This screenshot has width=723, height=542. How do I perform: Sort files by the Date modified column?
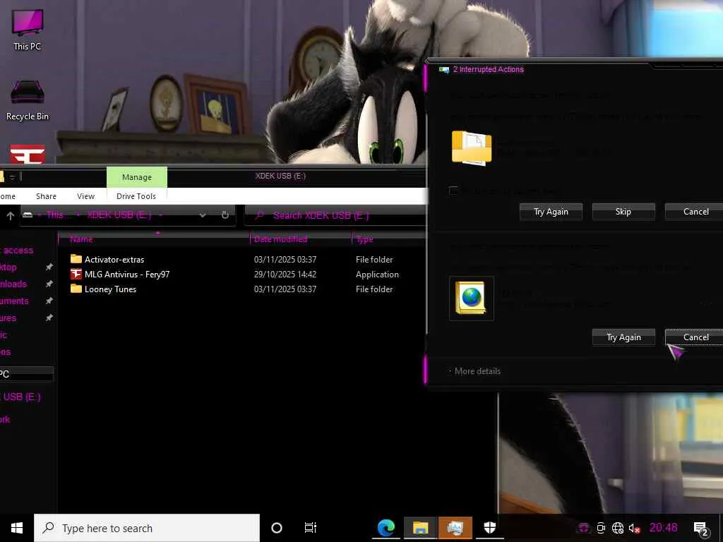pos(301,239)
